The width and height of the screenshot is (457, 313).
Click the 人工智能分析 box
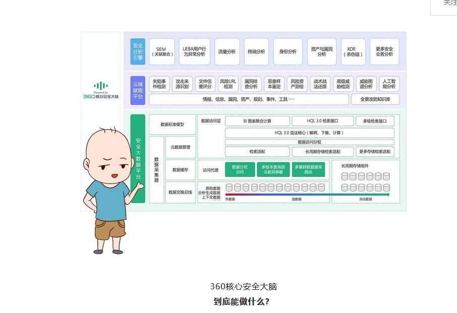coord(389,84)
